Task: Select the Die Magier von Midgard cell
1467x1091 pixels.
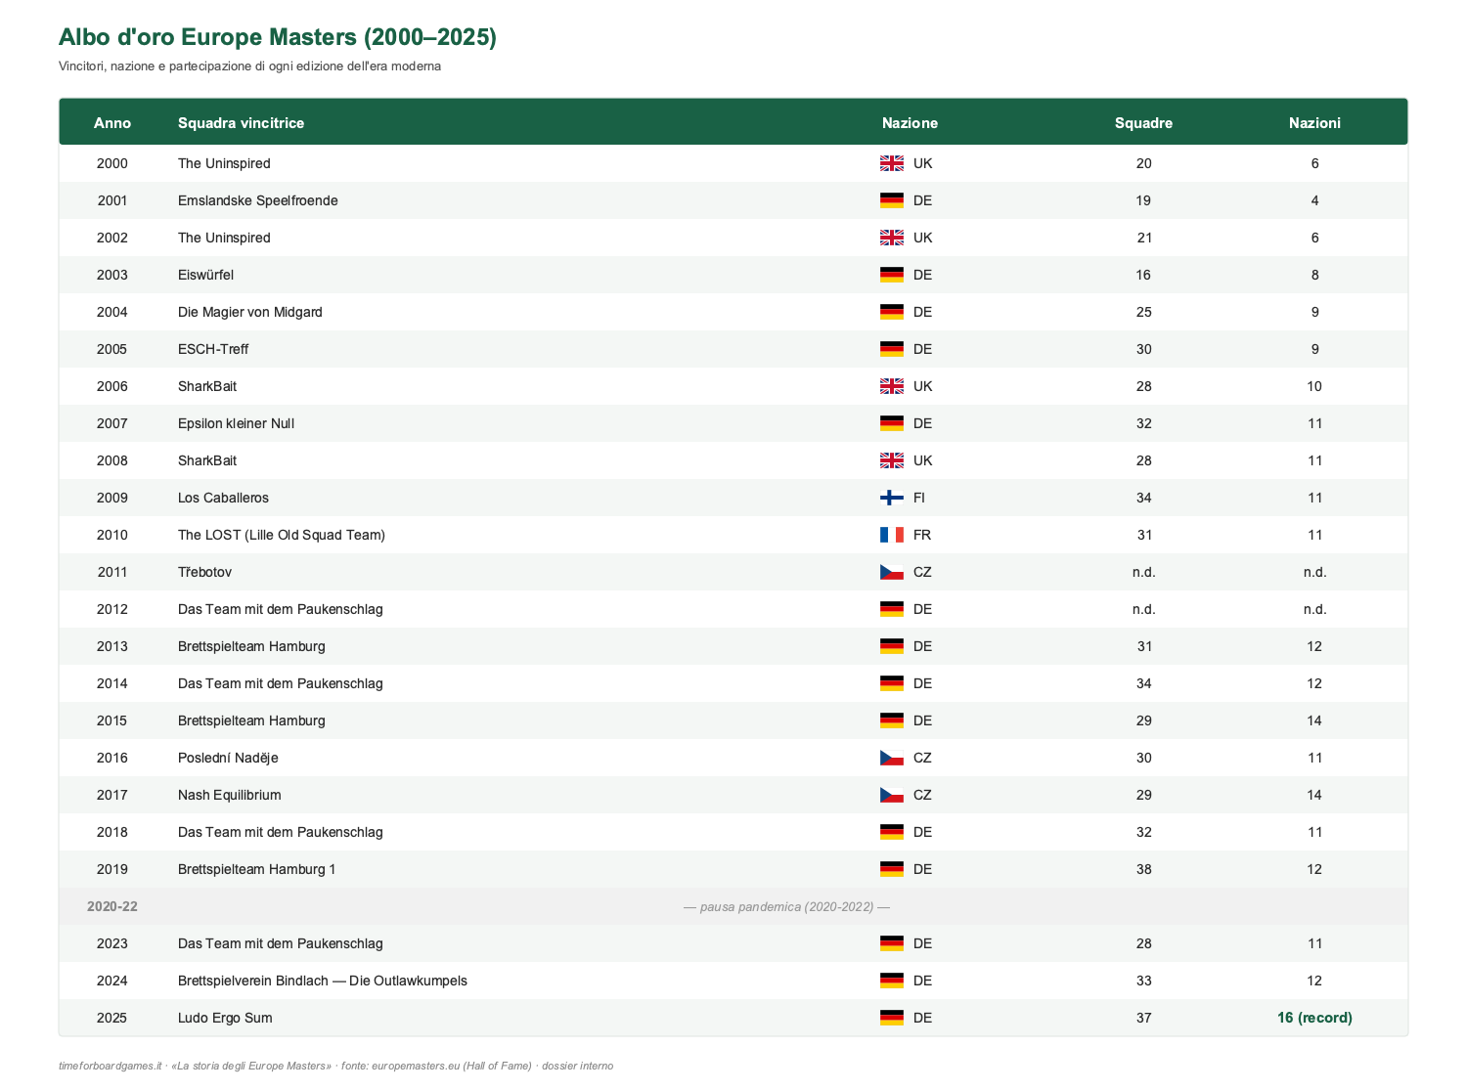Action: point(250,312)
